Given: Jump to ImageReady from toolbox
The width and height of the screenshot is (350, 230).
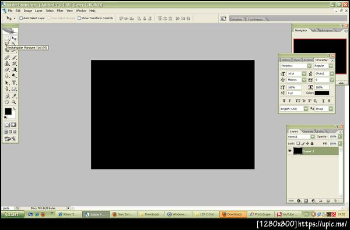Looking at the screenshot, I should point(10,139).
